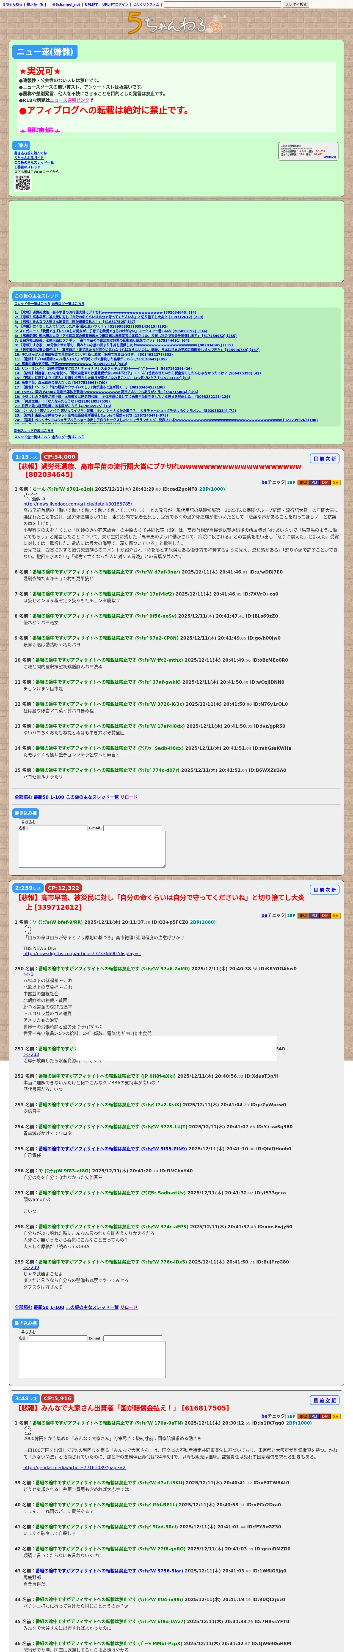This screenshot has width=353, height=1652.
Task: Click the 5ちゃんねる logo banner
Action: 176,24
